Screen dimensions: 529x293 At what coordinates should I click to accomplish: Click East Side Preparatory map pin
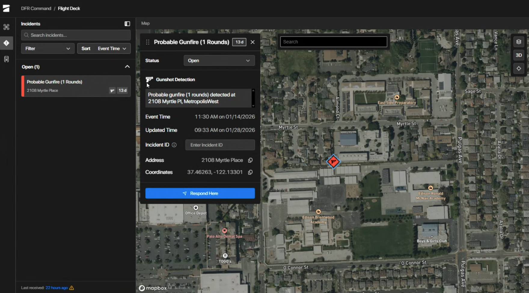397,97
